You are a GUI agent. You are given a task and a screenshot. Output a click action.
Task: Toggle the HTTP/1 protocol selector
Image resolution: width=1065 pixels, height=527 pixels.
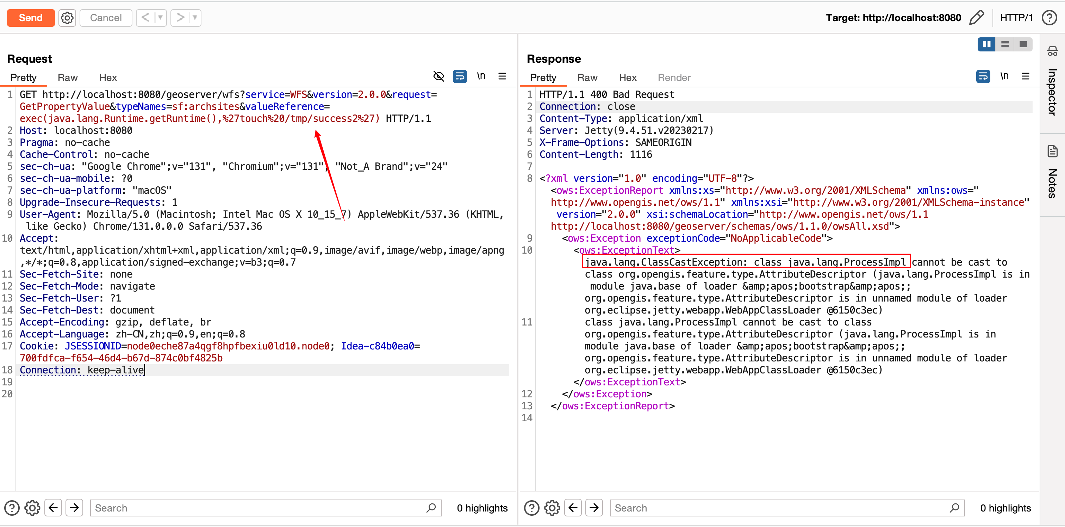click(1016, 18)
